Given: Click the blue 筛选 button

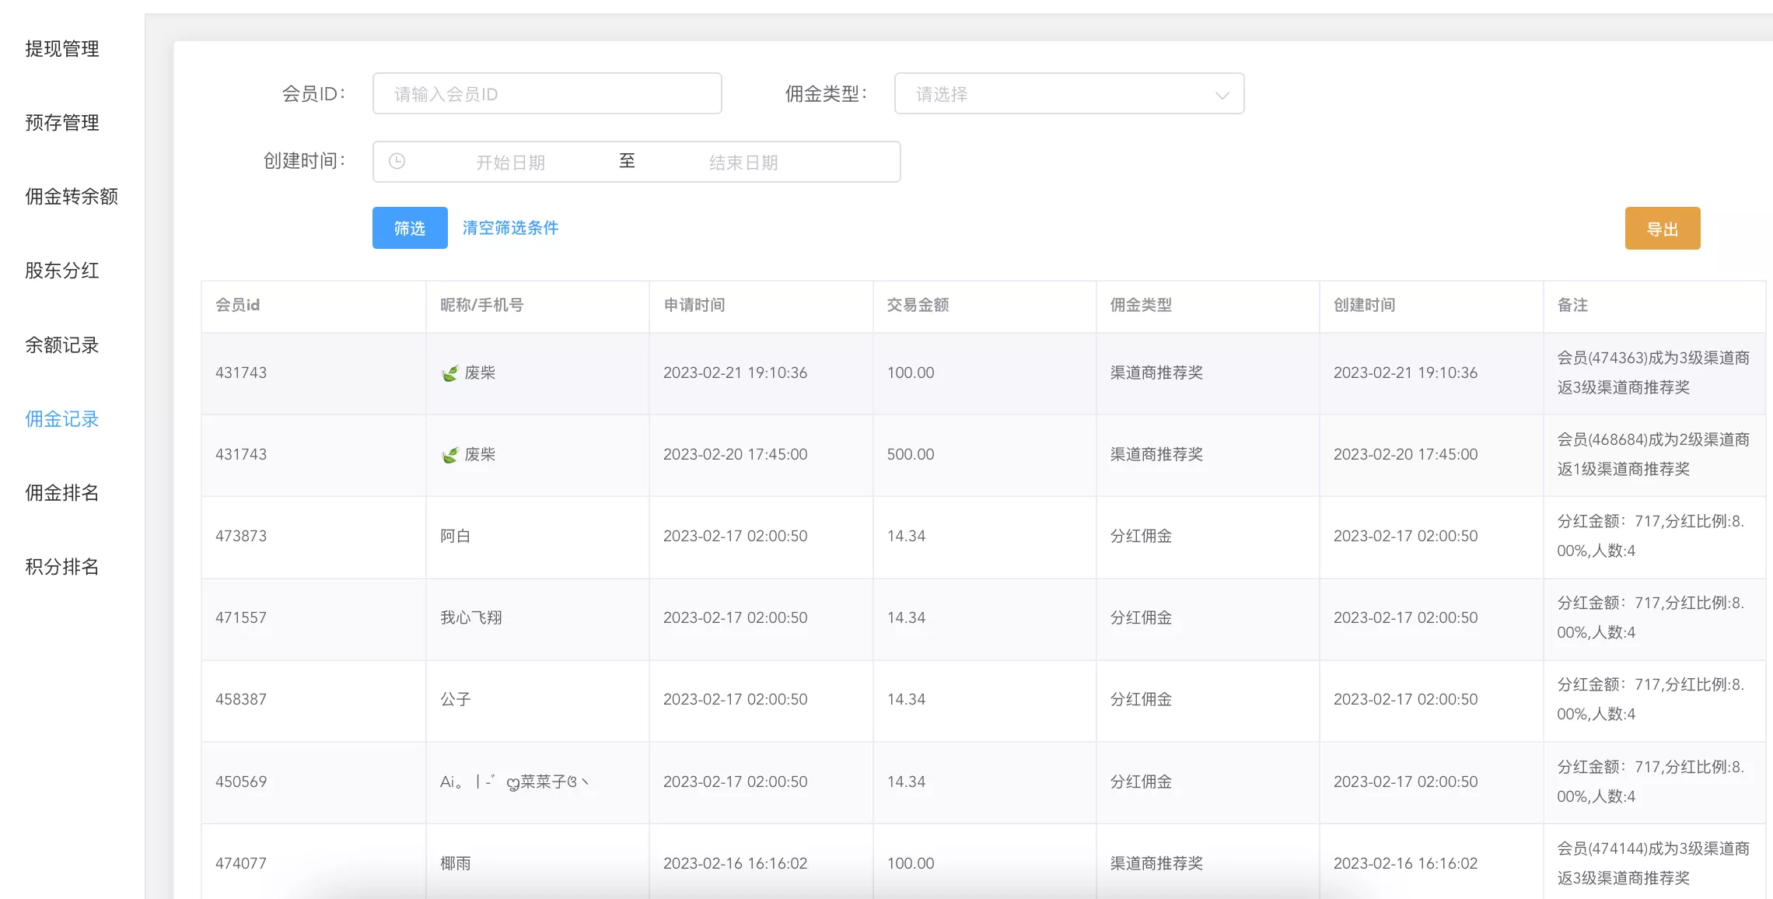Looking at the screenshot, I should coord(410,228).
